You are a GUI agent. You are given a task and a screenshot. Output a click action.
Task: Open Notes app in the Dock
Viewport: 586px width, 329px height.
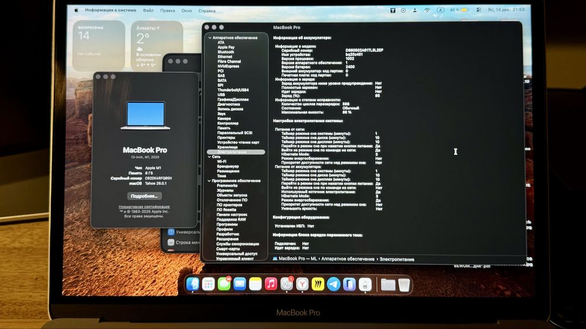click(255, 284)
